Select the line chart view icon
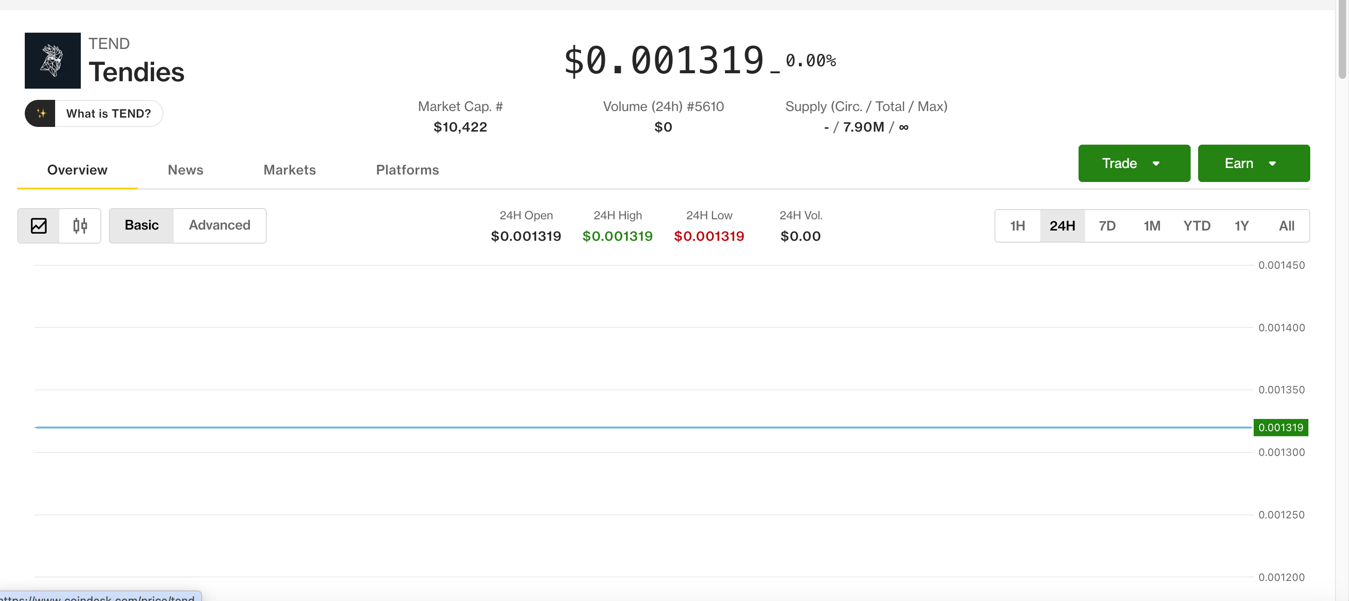Viewport: 1349px width, 601px height. point(39,225)
